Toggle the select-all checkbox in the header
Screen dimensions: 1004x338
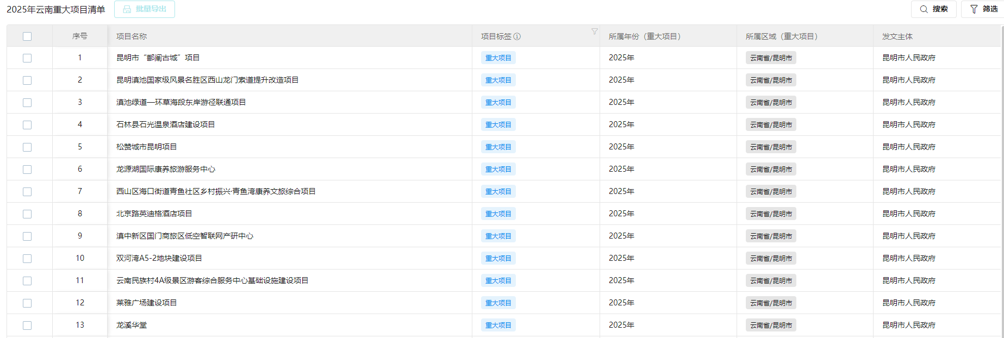[27, 36]
